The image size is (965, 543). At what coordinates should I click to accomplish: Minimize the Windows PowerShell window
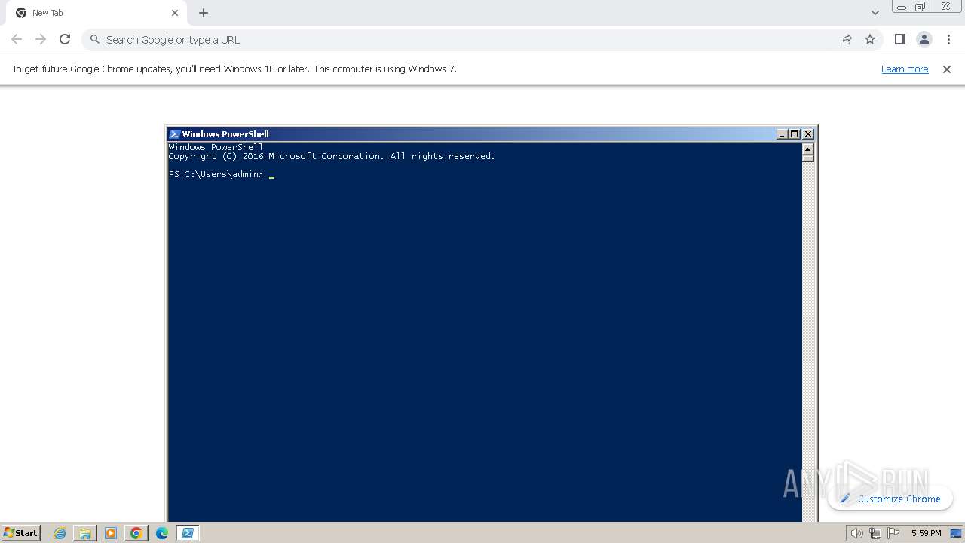(782, 134)
